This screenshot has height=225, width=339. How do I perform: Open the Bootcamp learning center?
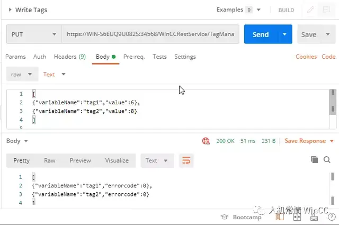(x=242, y=217)
